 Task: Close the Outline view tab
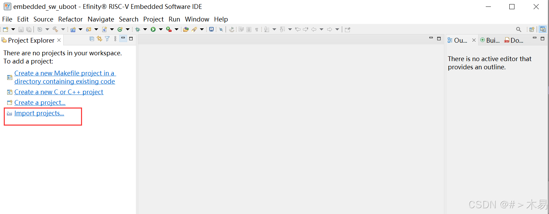point(474,40)
